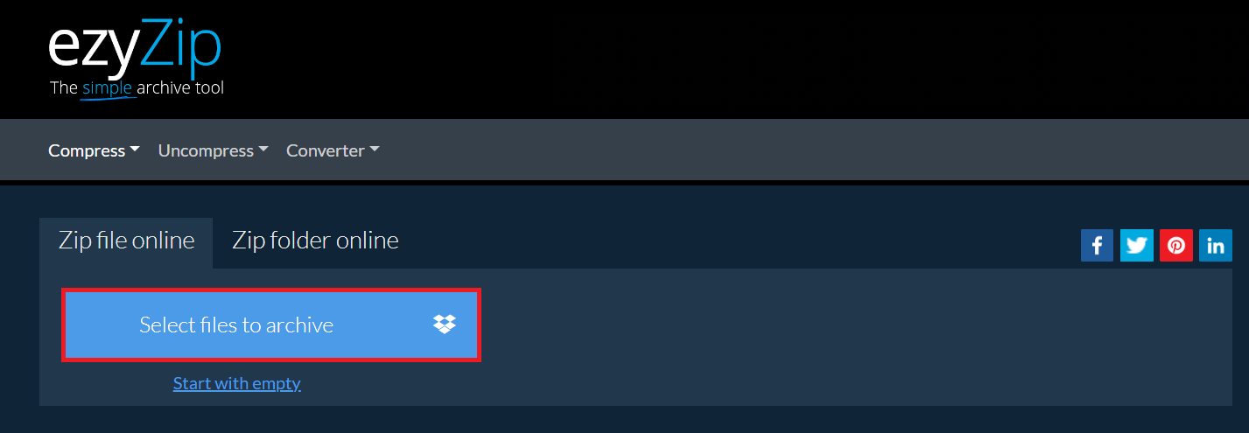Click the underlined word 'simple' in tagline
This screenshot has height=433, width=1249.
point(107,88)
